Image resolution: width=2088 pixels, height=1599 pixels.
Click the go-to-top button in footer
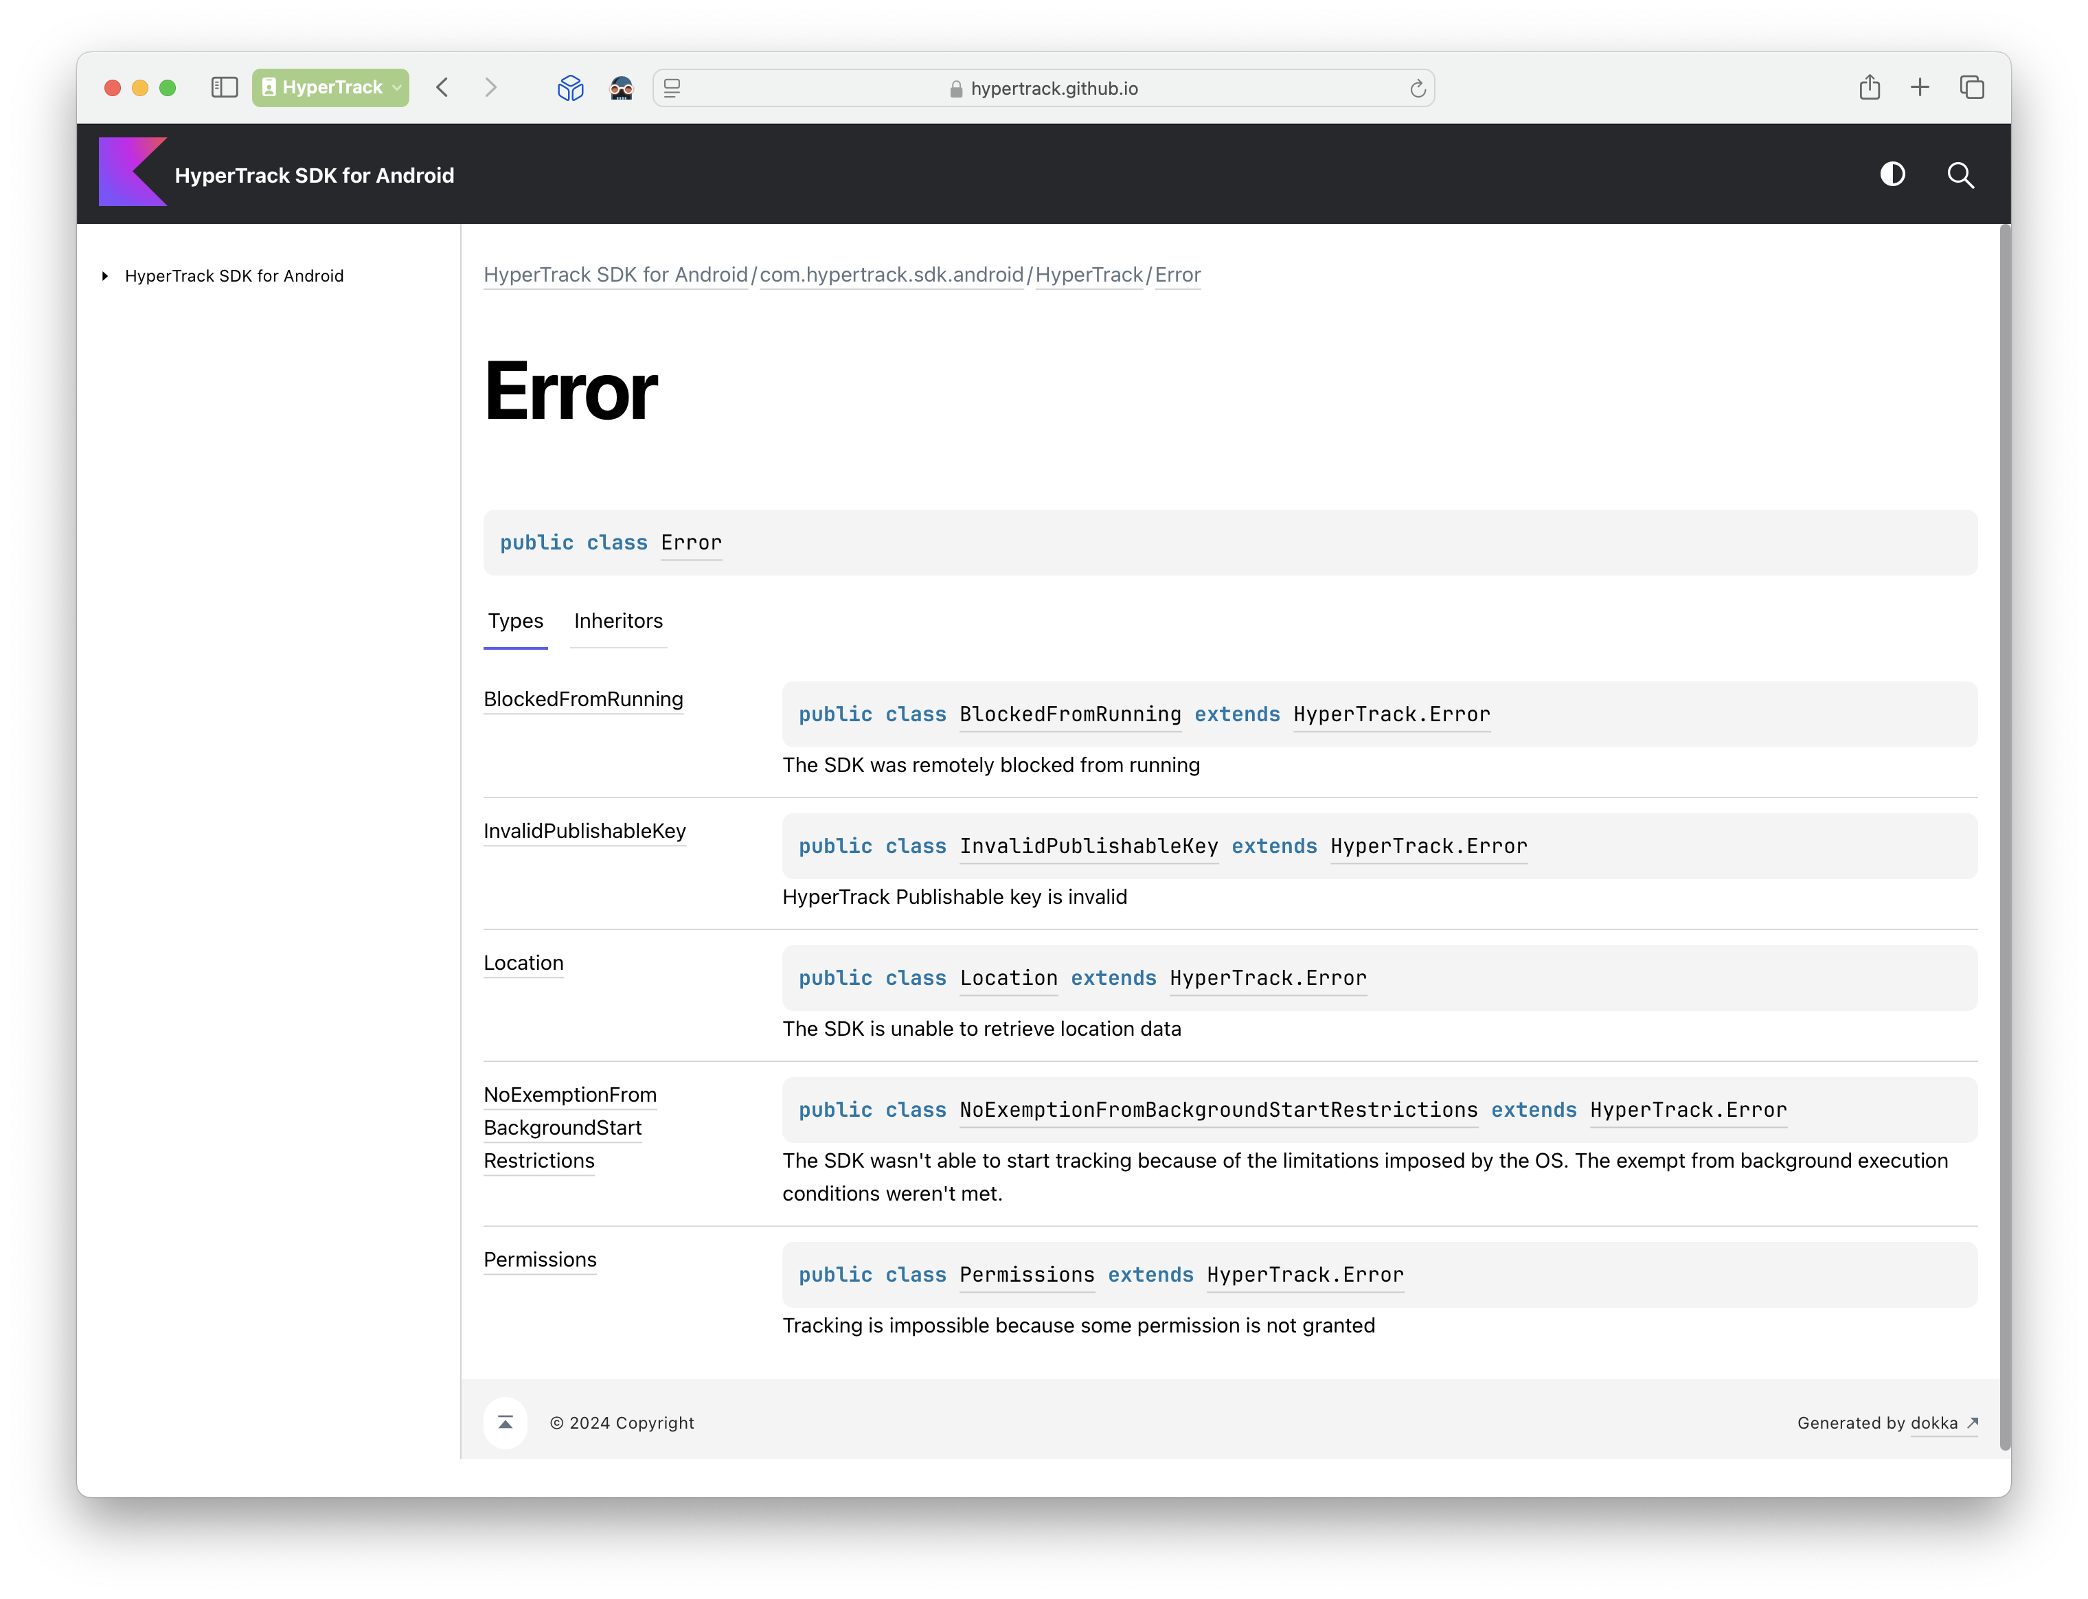tap(506, 1423)
